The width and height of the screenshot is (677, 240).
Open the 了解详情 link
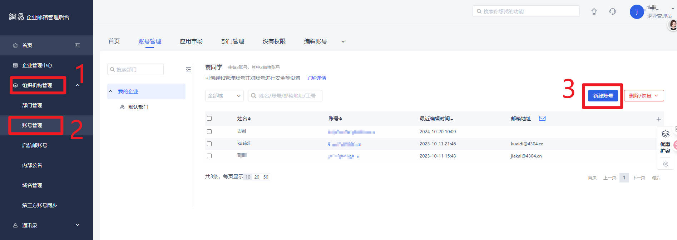point(316,78)
